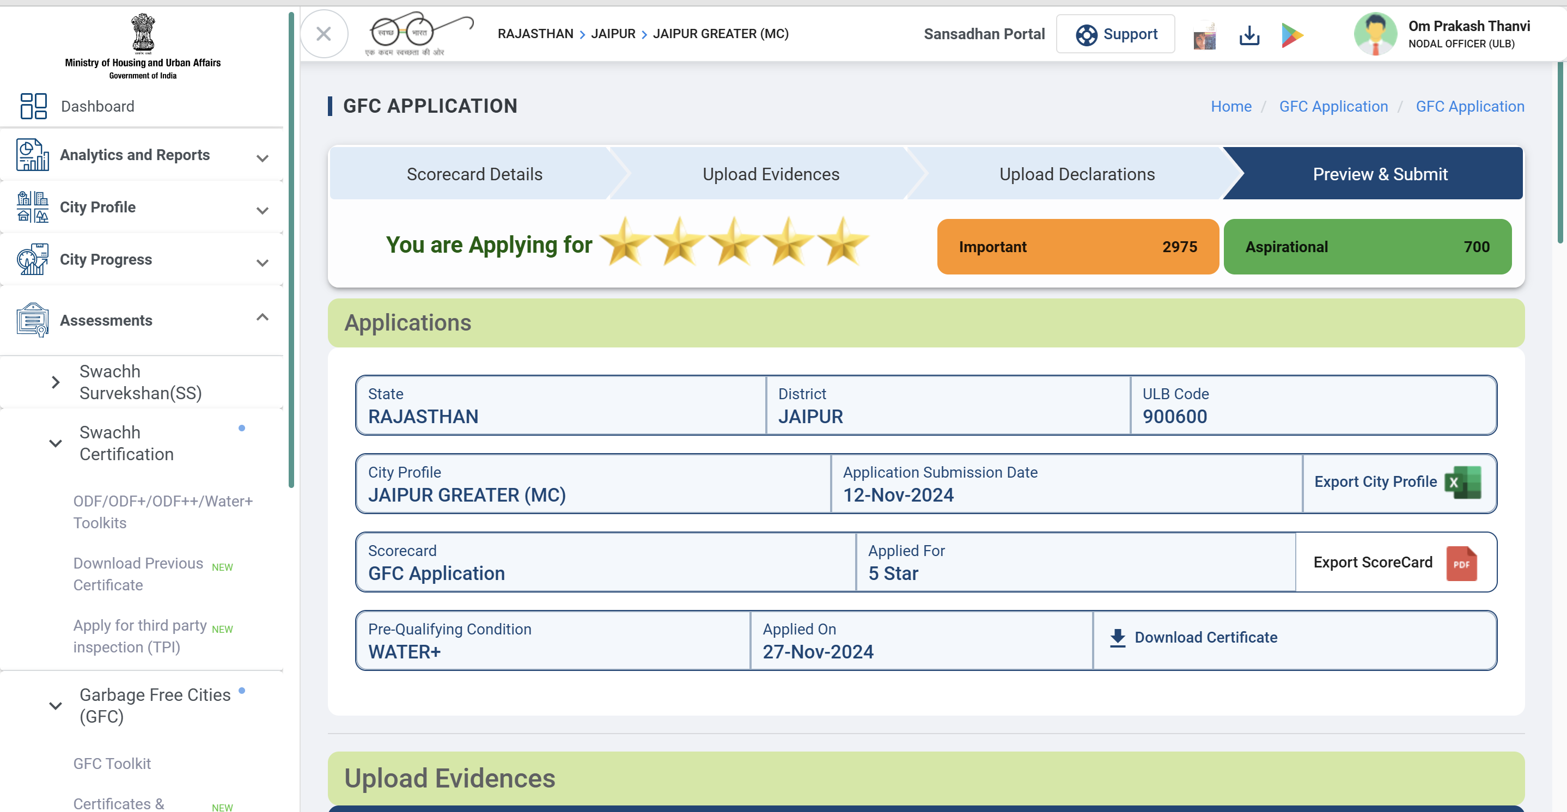Click the PDF icon for Export ScoreCard
Screen dimensions: 1567x812
point(1461,563)
